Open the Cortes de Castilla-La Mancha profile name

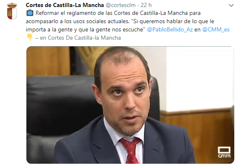click(x=65, y=5)
